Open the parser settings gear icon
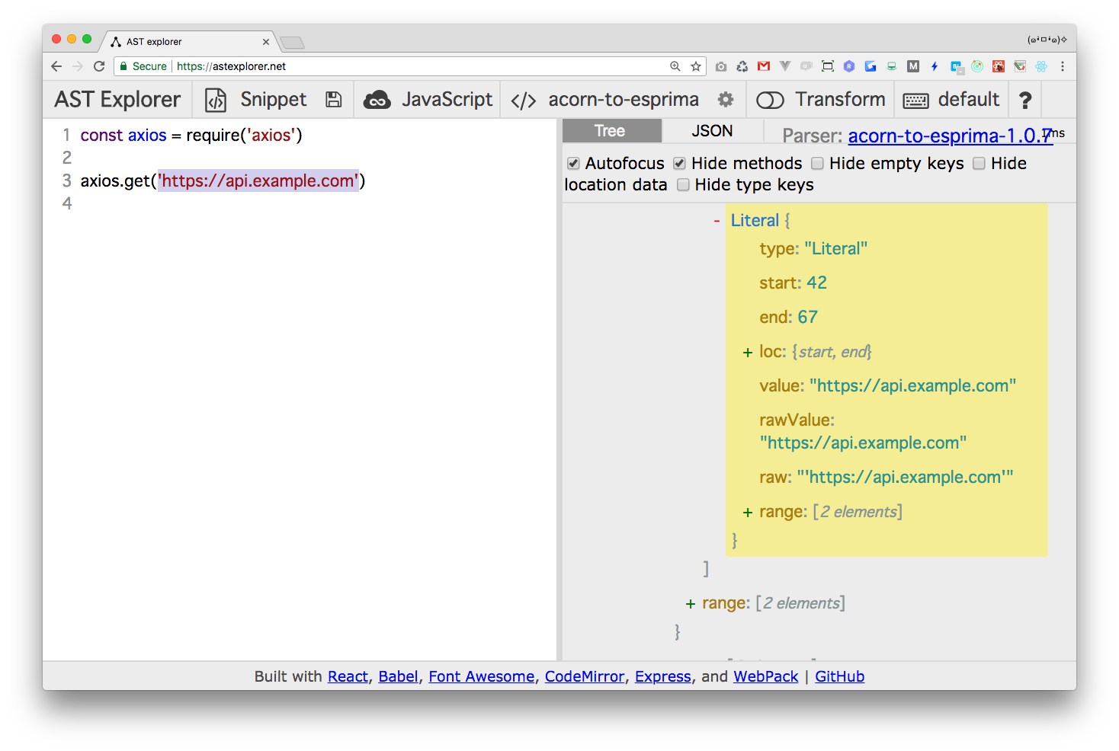Screen dimensions: 1119x751 coord(725,99)
